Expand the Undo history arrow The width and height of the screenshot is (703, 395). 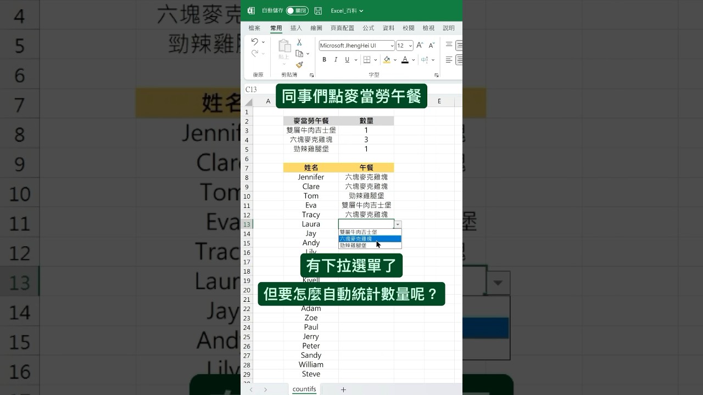[263, 42]
